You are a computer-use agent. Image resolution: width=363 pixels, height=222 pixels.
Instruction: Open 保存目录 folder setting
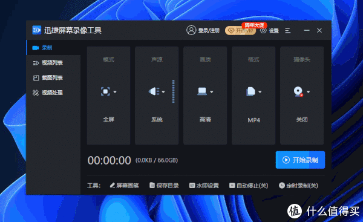click(x=164, y=186)
